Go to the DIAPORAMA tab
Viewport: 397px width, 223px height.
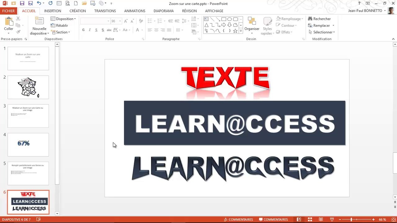tap(163, 11)
